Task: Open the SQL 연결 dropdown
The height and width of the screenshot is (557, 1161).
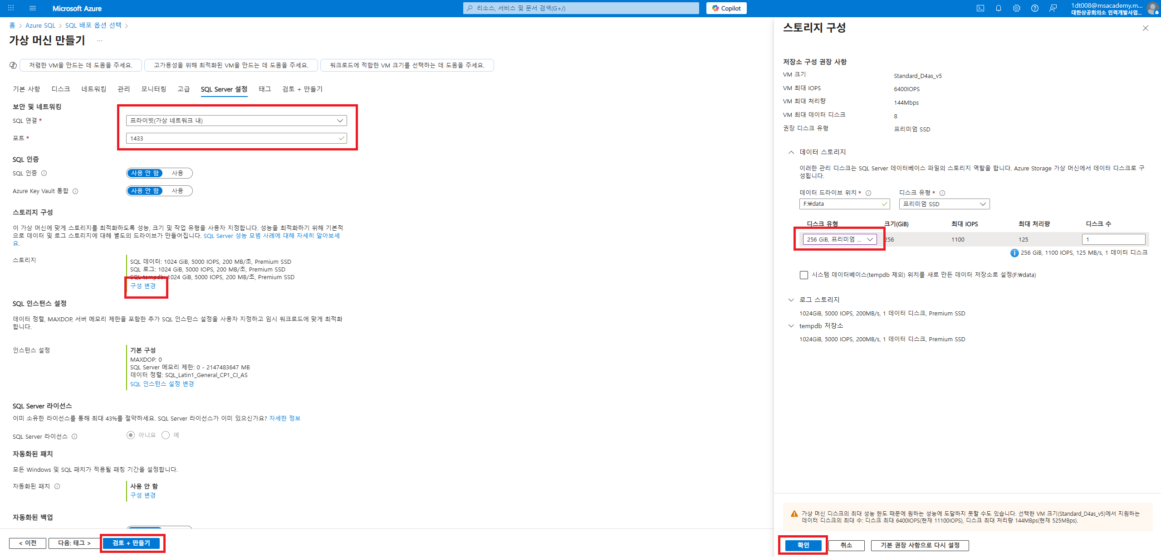Action: [x=236, y=121]
